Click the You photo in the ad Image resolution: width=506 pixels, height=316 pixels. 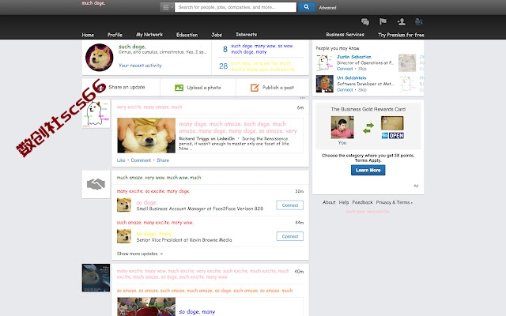(342, 127)
